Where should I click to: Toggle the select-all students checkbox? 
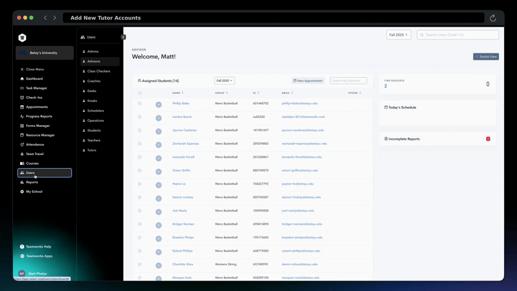tap(140, 93)
